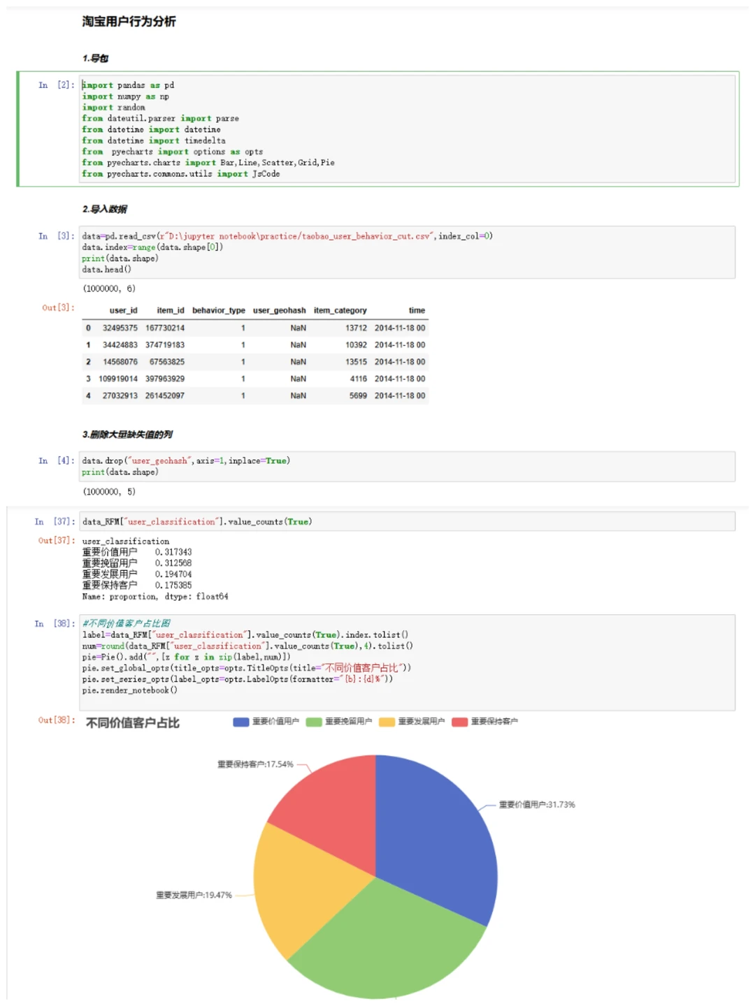Click pie label 重要发展用户:19.47%

[194, 895]
